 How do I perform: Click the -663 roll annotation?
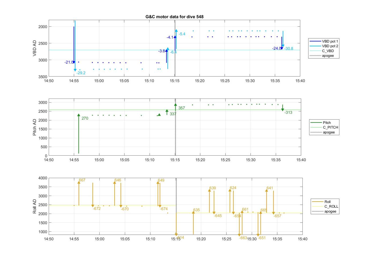243,238
